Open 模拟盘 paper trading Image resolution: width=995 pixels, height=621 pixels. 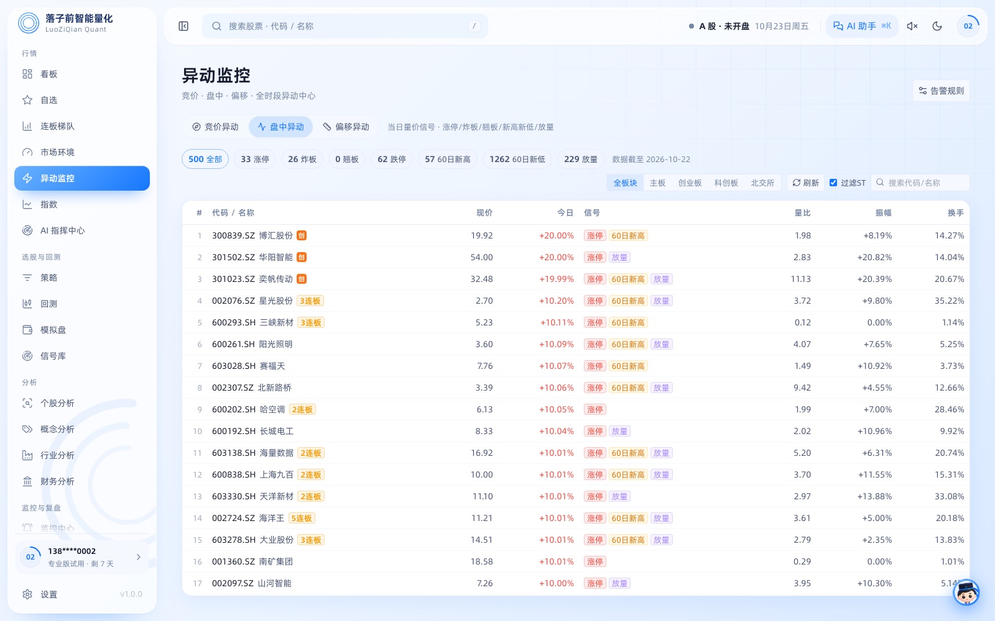click(x=82, y=330)
